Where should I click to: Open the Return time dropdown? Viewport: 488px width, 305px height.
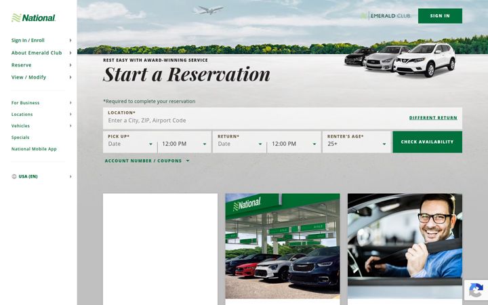(x=294, y=144)
